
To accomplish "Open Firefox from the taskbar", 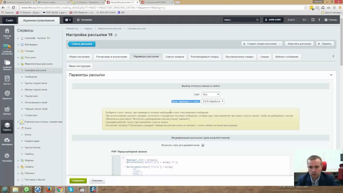I will [49, 190].
